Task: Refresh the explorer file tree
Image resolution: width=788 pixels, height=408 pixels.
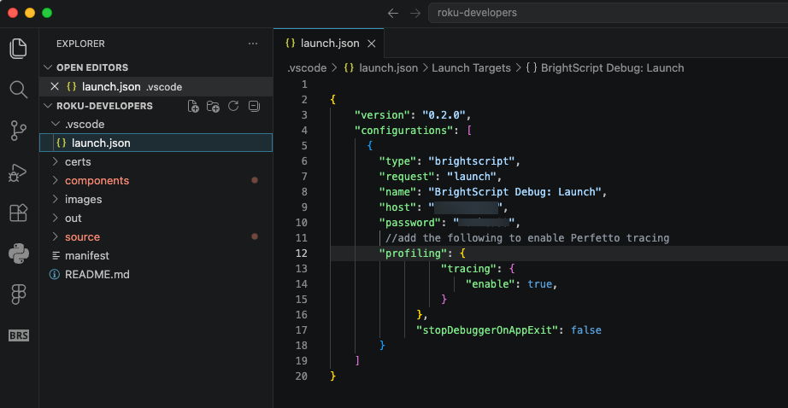Action: [x=232, y=106]
